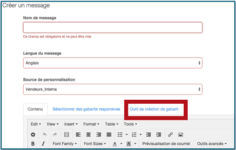Click Prévisualisation de courriel button
Viewport: 236px width, 150px height.
(166, 144)
